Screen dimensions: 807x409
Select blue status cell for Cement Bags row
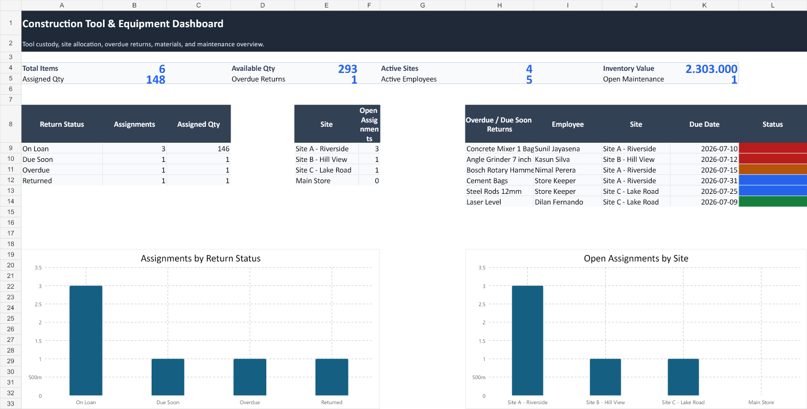[x=773, y=181]
